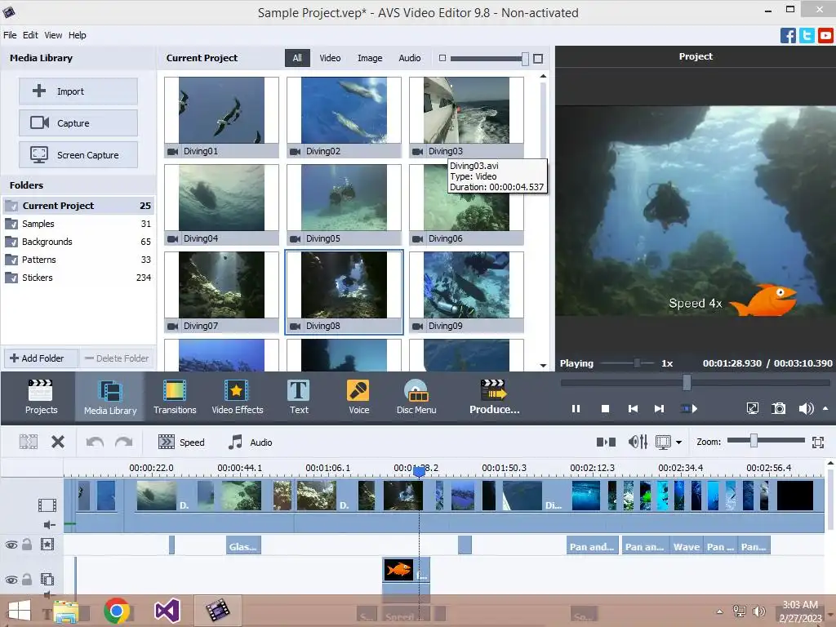This screenshot has width=836, height=627.
Task: Open the Text tool
Action: (x=299, y=397)
